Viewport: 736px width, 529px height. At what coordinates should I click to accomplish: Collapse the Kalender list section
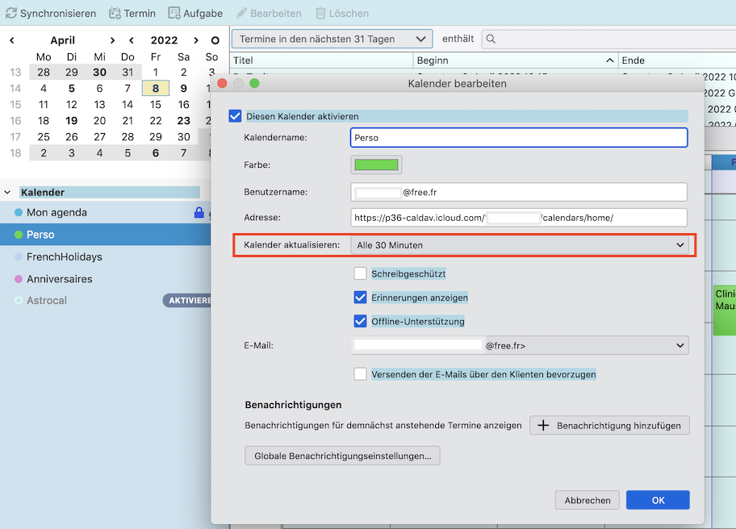(8, 193)
